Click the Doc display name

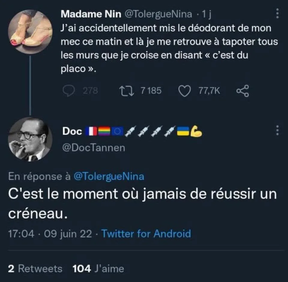pyautogui.click(x=72, y=131)
